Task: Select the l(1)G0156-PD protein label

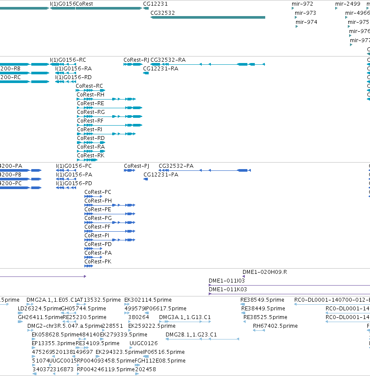Action: pos(74,183)
